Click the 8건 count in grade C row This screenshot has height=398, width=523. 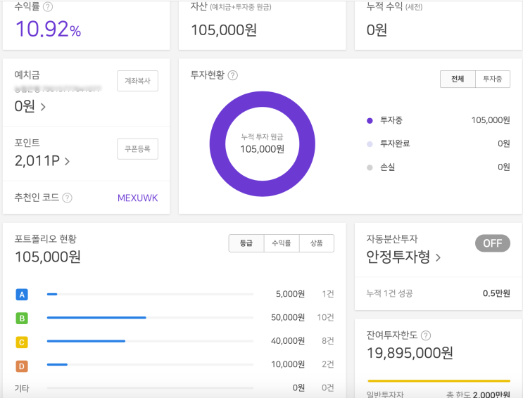tap(328, 341)
